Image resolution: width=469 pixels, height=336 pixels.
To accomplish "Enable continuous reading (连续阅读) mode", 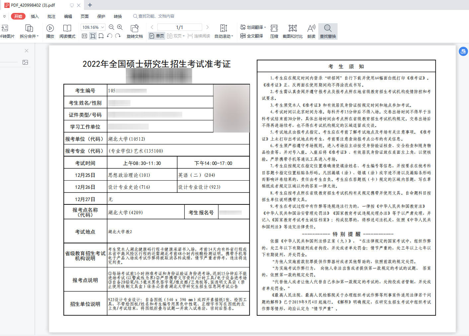I will pyautogui.click(x=199, y=36).
